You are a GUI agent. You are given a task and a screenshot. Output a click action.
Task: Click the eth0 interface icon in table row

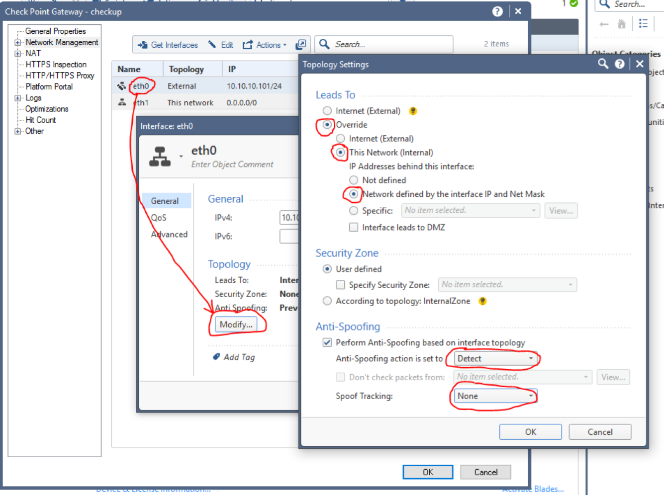pos(121,86)
